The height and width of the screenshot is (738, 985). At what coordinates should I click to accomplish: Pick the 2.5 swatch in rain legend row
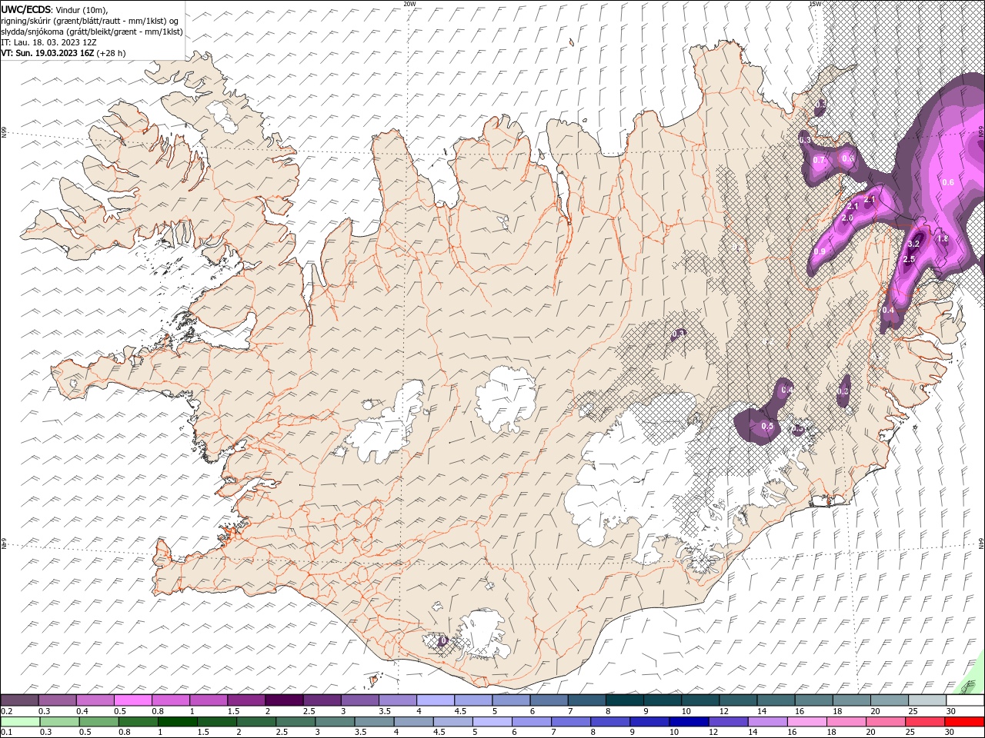pyautogui.click(x=295, y=722)
